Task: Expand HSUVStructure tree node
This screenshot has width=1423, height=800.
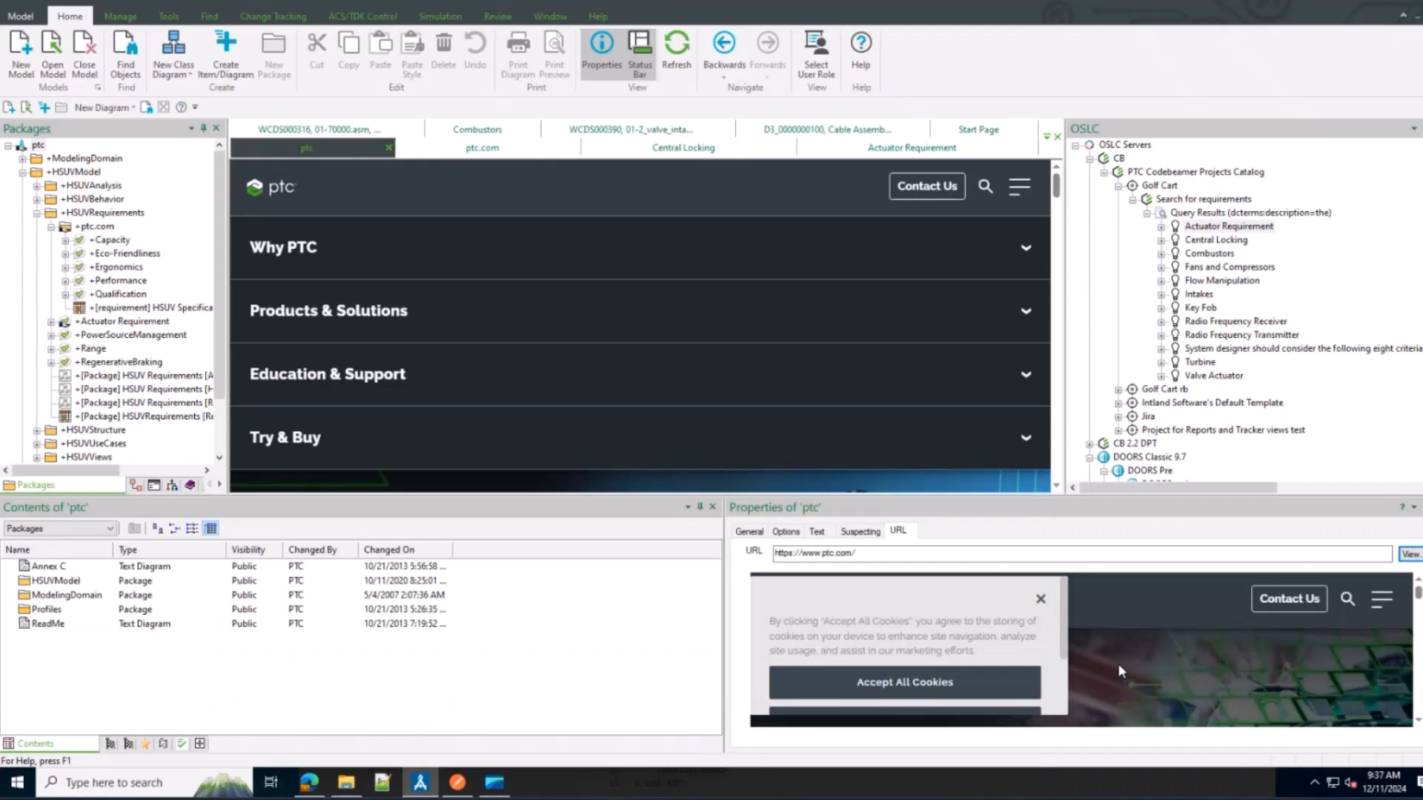Action: (36, 430)
